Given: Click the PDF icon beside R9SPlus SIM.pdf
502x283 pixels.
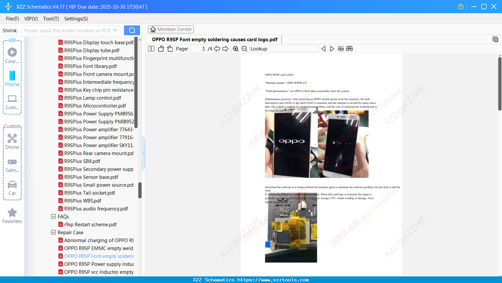Looking at the screenshot, I should 61,161.
